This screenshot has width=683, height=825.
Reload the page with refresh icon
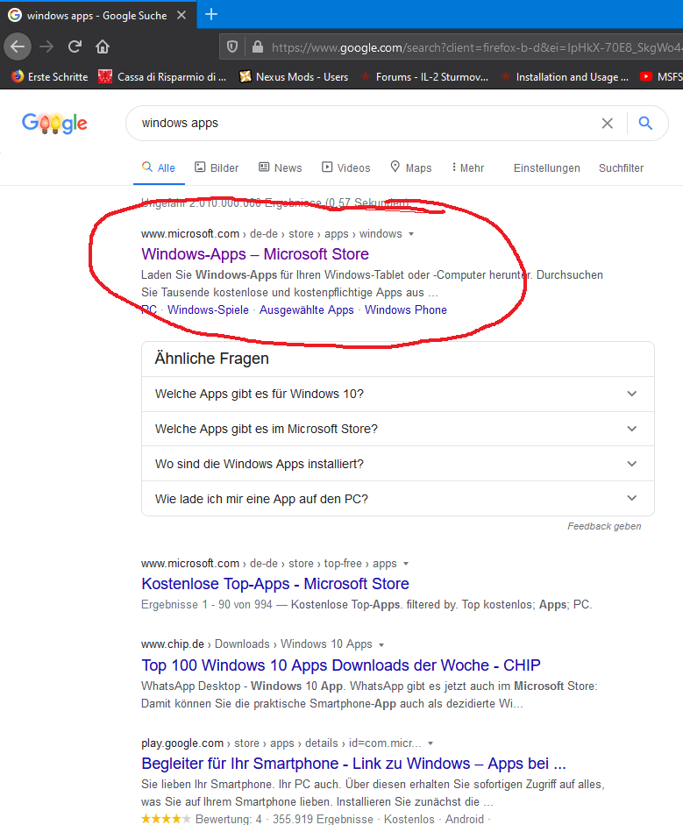pyautogui.click(x=75, y=46)
